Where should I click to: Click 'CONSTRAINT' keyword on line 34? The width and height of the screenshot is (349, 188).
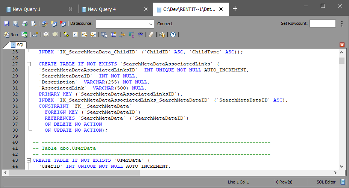54,106
